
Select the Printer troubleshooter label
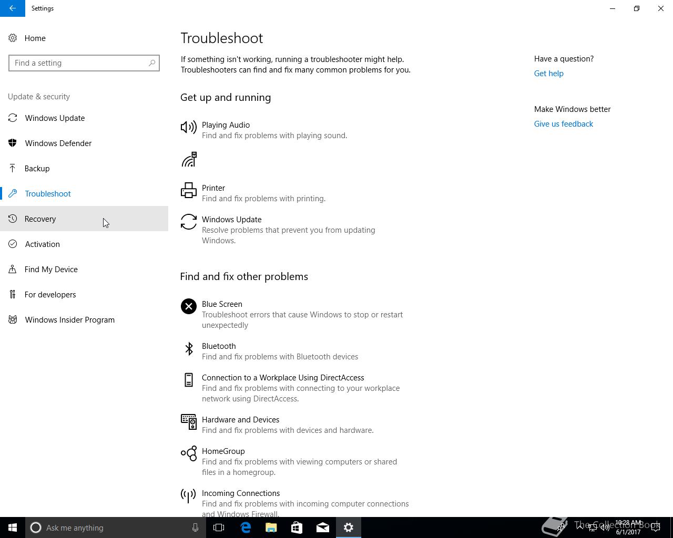[213, 188]
